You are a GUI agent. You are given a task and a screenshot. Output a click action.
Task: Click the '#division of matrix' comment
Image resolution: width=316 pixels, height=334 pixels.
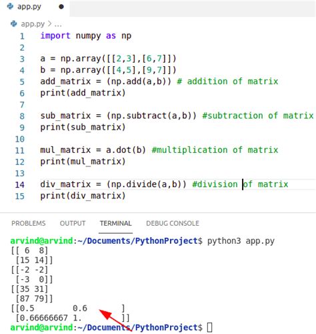coord(240,184)
